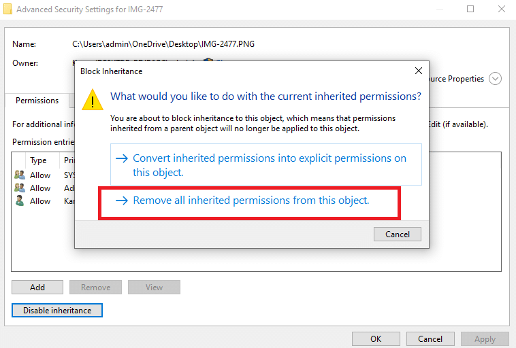Choose Convert inherited permissions into explicit permissions
The width and height of the screenshot is (516, 348).
266,164
